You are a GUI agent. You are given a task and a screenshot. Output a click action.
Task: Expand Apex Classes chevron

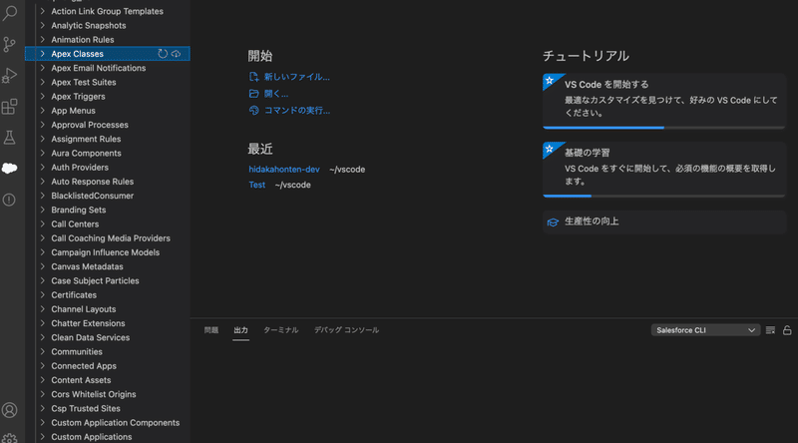42,54
